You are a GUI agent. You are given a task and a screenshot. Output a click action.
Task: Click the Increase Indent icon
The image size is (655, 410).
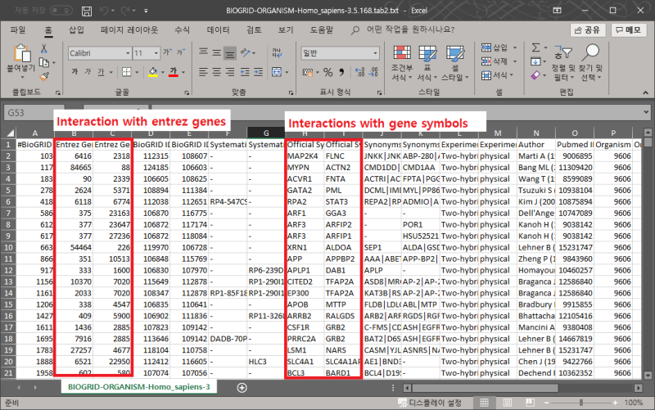259,72
